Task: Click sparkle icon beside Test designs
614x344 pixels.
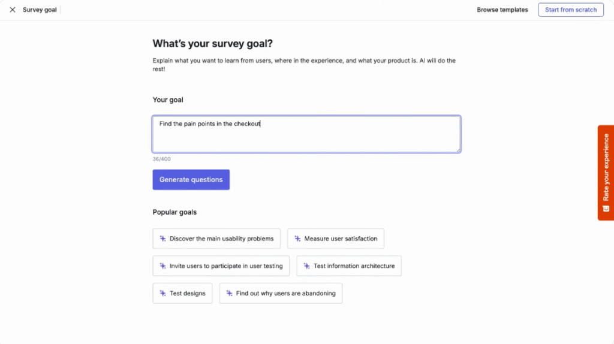Action: [162, 294]
